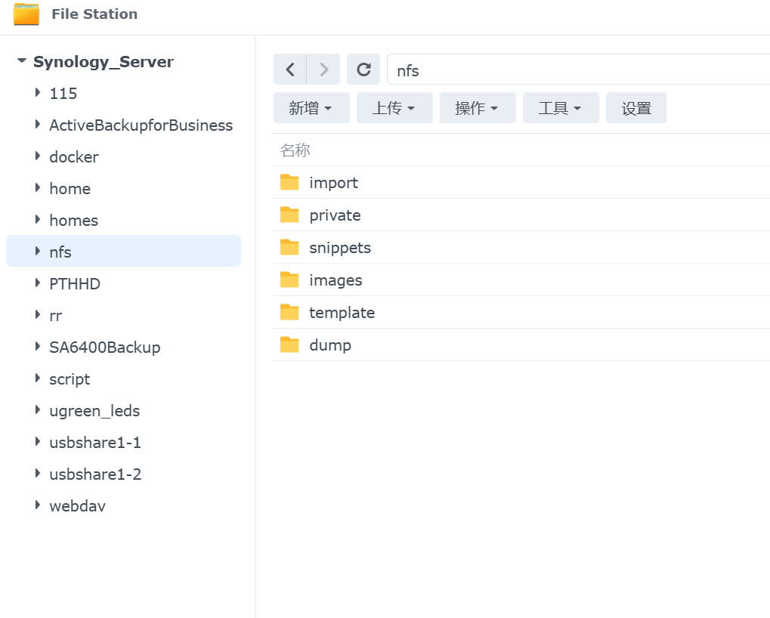The image size is (770, 618).
Task: Click the File Station app icon
Action: [26, 14]
